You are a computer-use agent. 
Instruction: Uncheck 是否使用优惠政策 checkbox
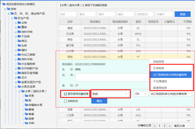click(x=65, y=94)
